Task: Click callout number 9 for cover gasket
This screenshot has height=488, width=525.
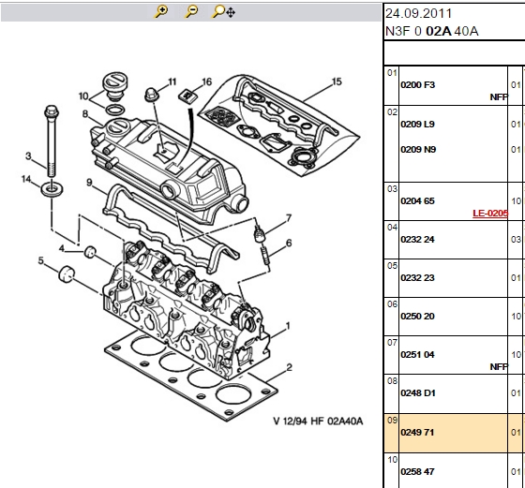Action: point(89,183)
